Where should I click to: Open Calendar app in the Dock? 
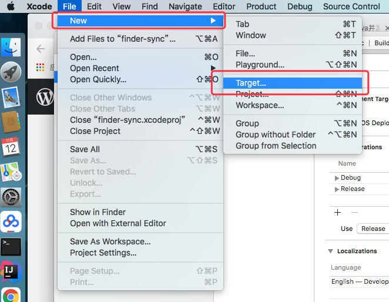pyautogui.click(x=11, y=147)
